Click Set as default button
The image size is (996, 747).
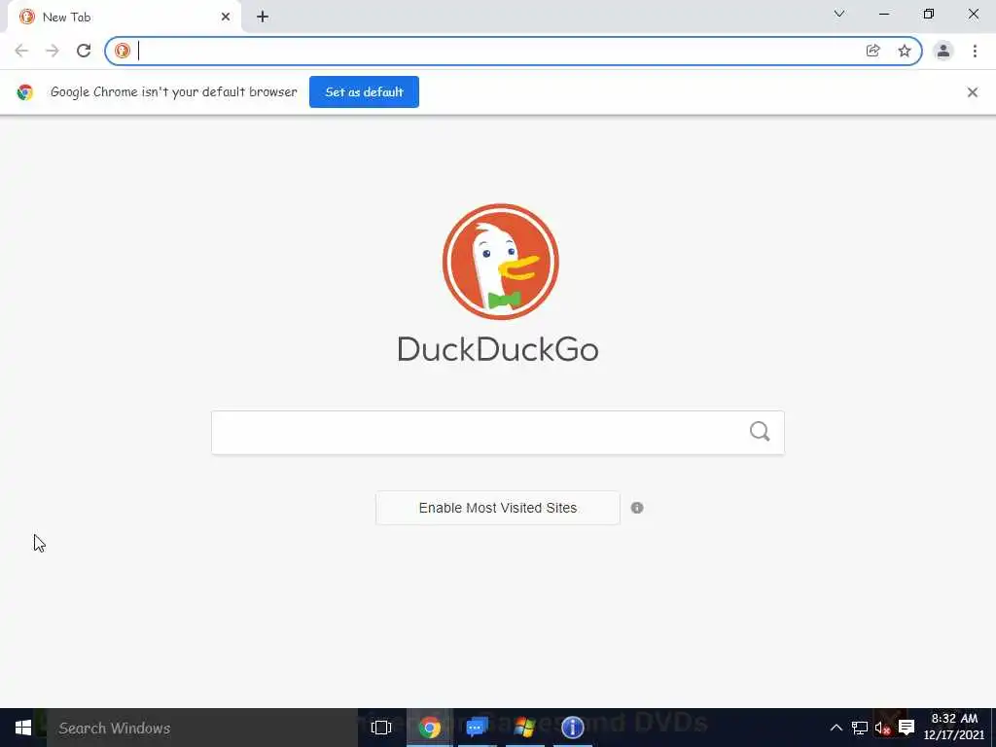pyautogui.click(x=364, y=92)
